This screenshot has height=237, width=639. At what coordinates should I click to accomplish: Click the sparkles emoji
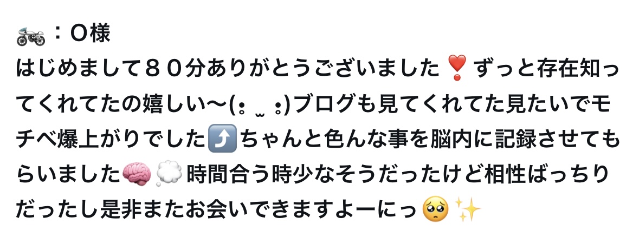pos(467,210)
